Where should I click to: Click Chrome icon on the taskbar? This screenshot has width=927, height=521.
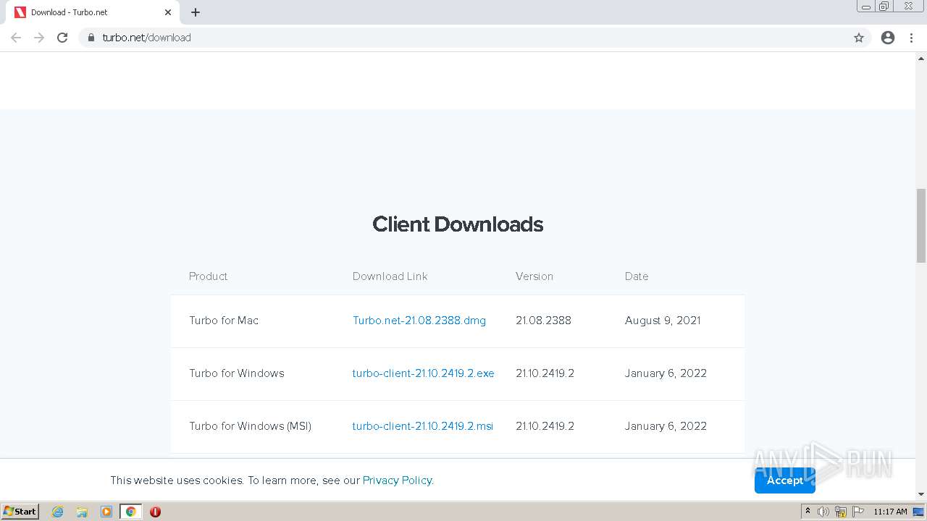click(131, 512)
